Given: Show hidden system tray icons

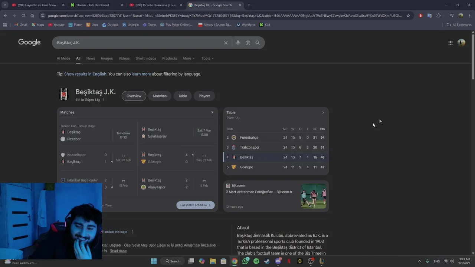Looking at the screenshot, I should click(x=419, y=261).
